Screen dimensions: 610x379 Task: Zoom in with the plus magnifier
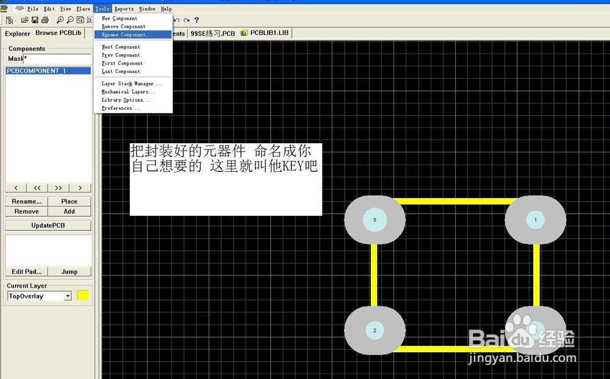pos(60,20)
